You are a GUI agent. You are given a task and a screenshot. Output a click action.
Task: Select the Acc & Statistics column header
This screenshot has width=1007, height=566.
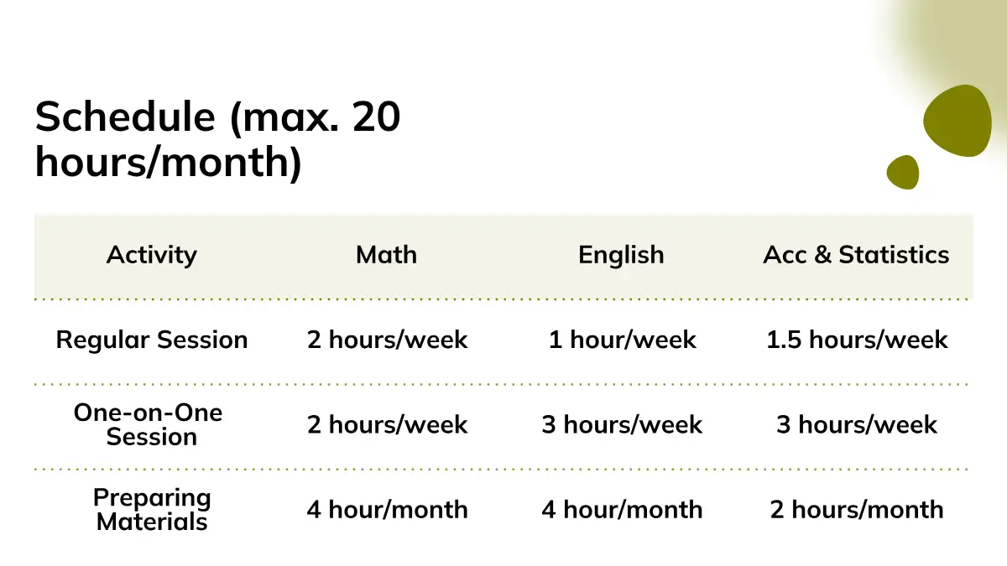[x=856, y=255]
